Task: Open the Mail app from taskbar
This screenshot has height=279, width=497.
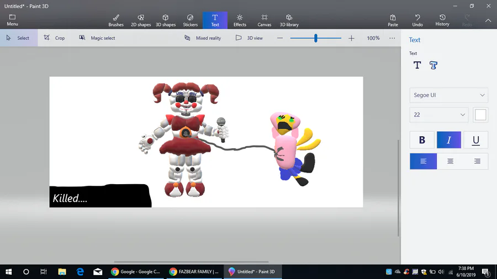Action: point(98,272)
